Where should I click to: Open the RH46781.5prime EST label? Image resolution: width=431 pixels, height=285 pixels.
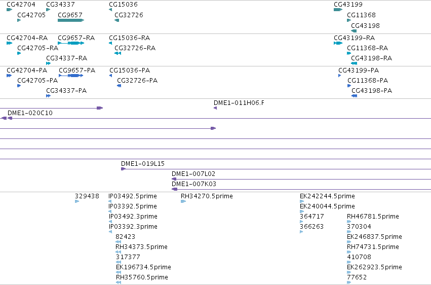coord(373,216)
